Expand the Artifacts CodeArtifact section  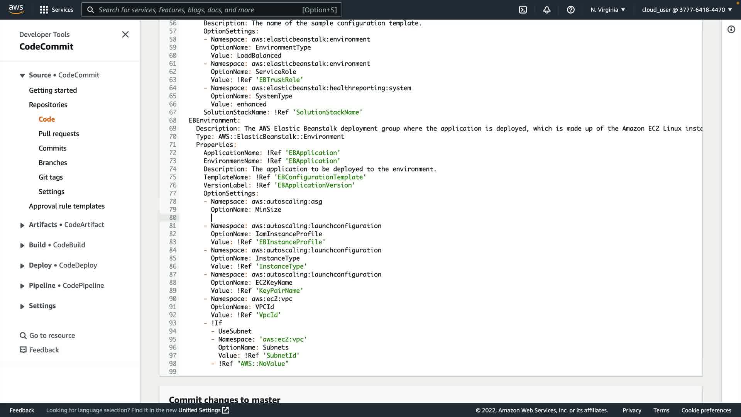coord(22,225)
